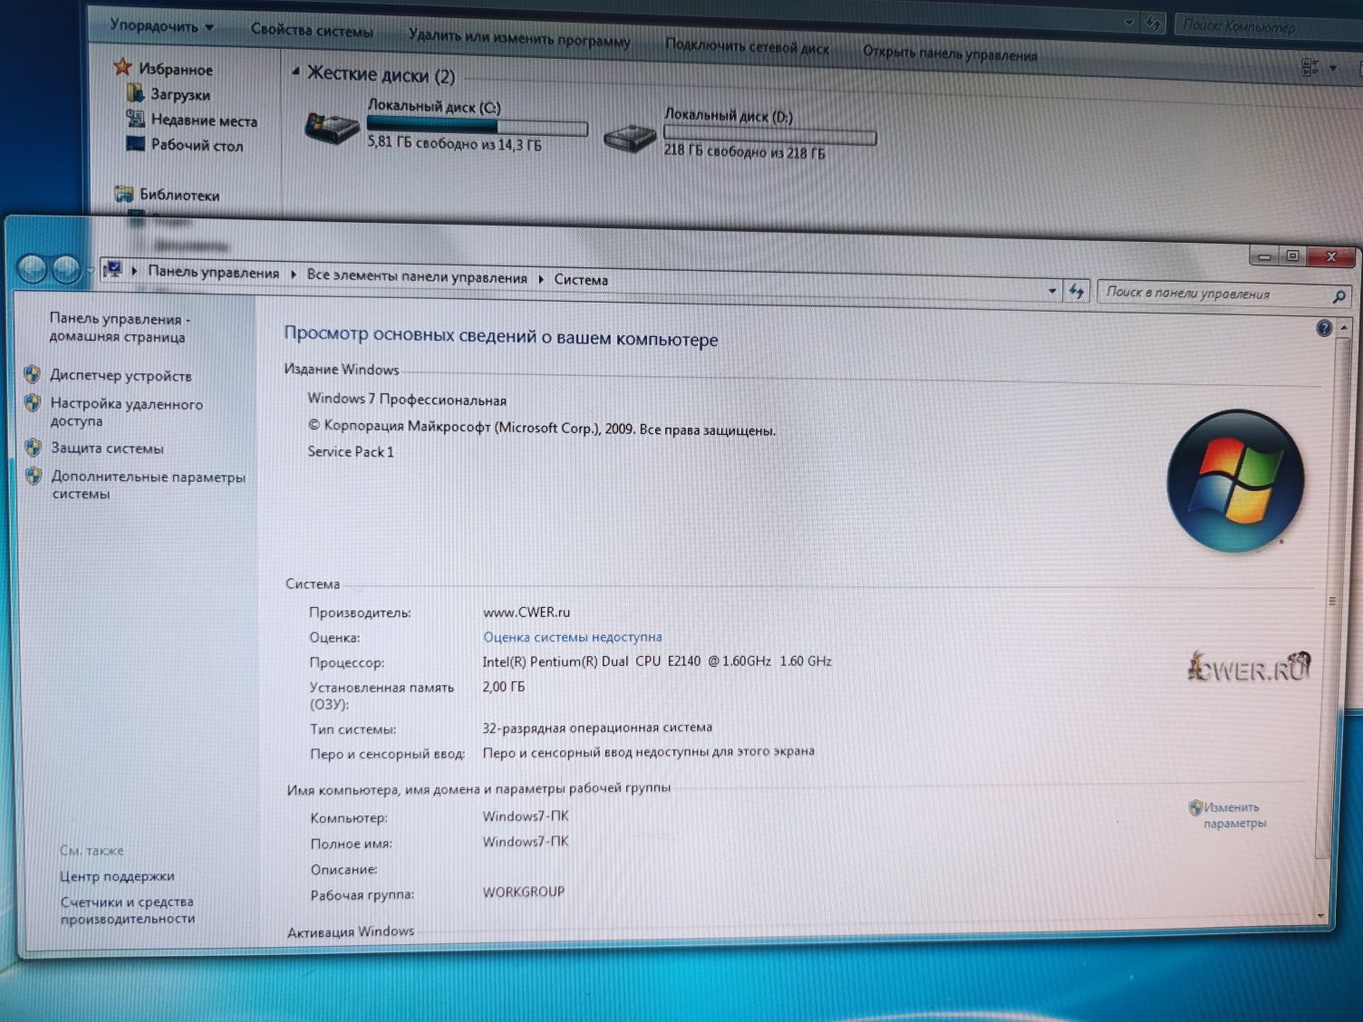The height and width of the screenshot is (1022, 1363).
Task: Click Local Disk C usage bar
Action: coord(477,126)
